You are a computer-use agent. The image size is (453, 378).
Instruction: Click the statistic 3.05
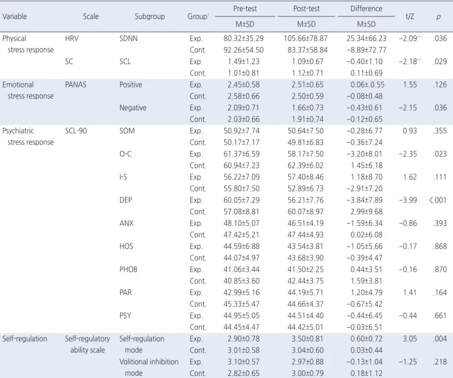click(x=410, y=338)
